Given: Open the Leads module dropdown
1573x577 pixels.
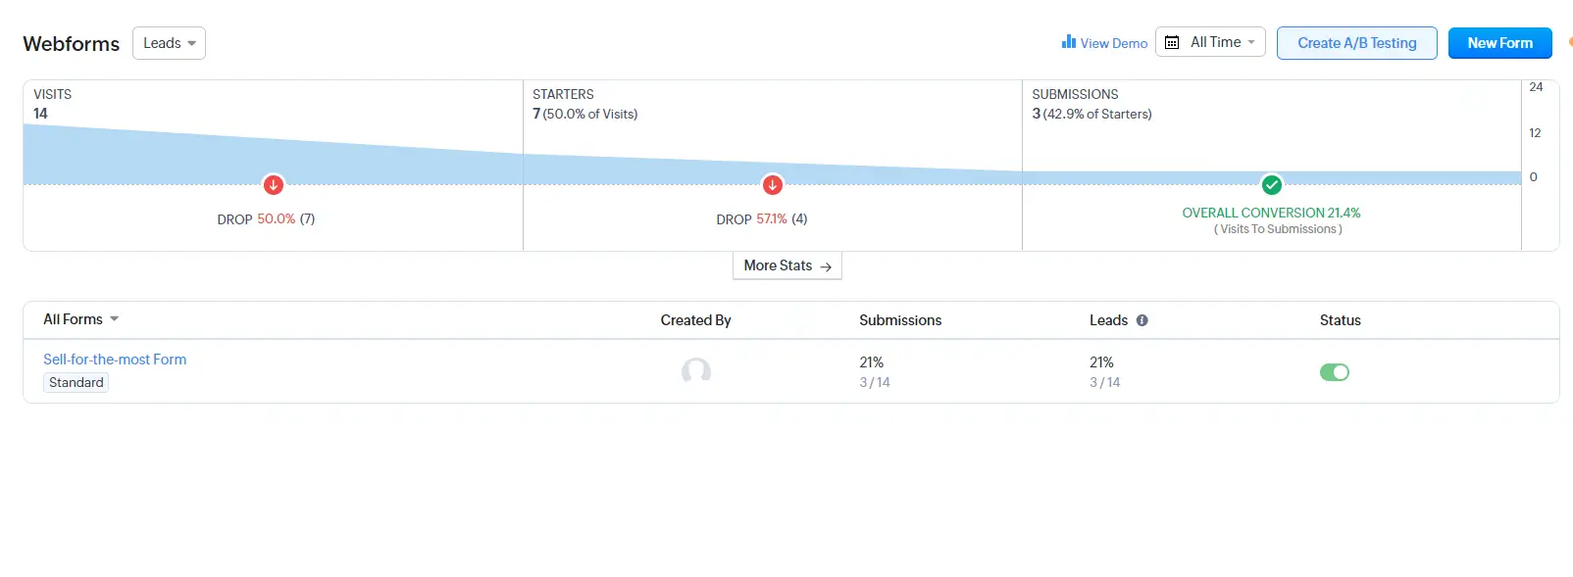Looking at the screenshot, I should [x=169, y=43].
